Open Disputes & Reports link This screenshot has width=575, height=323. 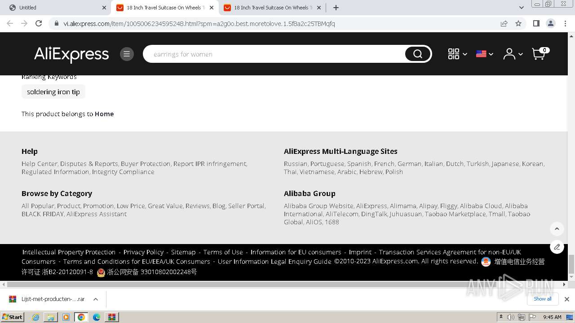pyautogui.click(x=89, y=164)
